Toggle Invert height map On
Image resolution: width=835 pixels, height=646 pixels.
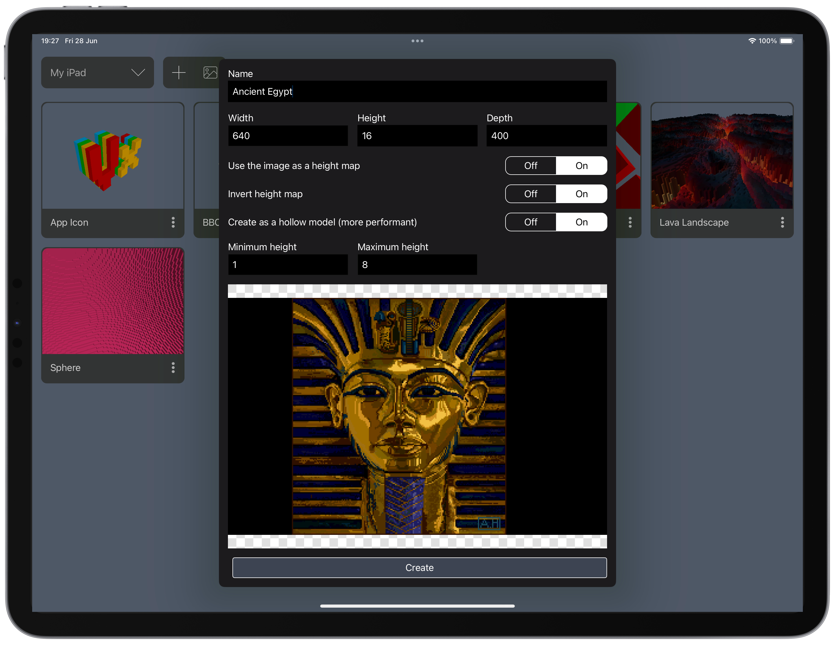tap(581, 194)
